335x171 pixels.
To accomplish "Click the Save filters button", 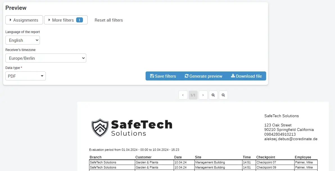I will (163, 76).
